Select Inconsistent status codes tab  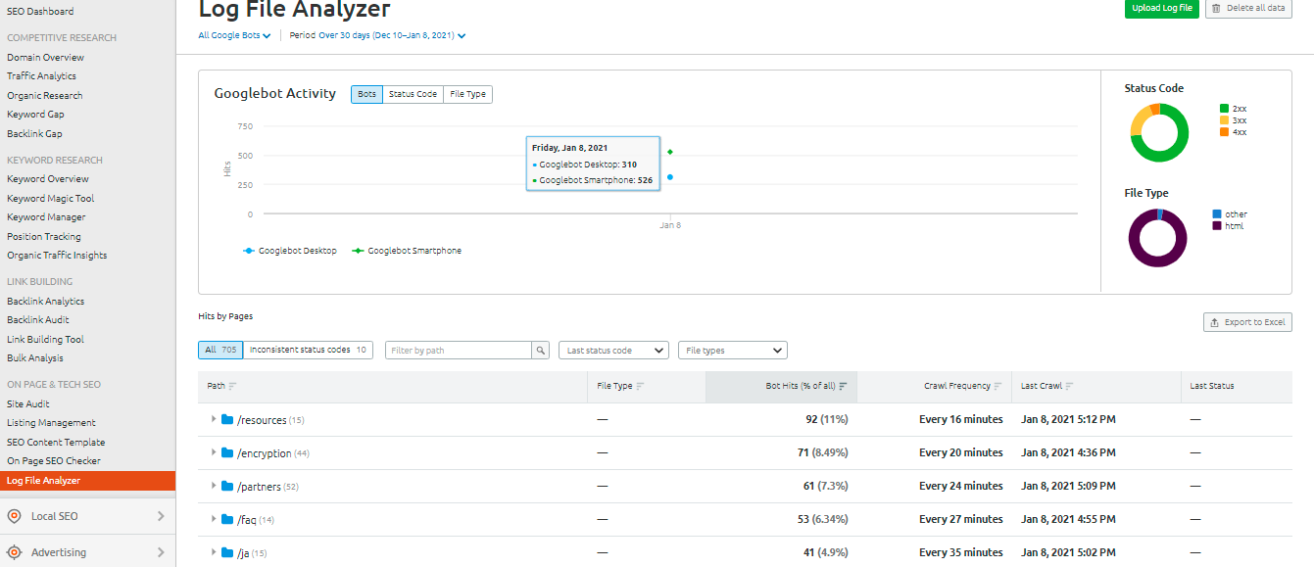click(x=308, y=350)
